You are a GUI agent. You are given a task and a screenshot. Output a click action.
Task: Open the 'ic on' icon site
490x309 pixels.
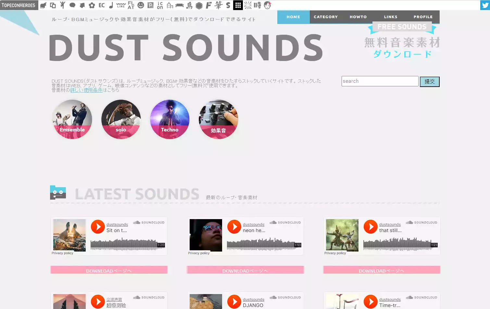pos(160,5)
